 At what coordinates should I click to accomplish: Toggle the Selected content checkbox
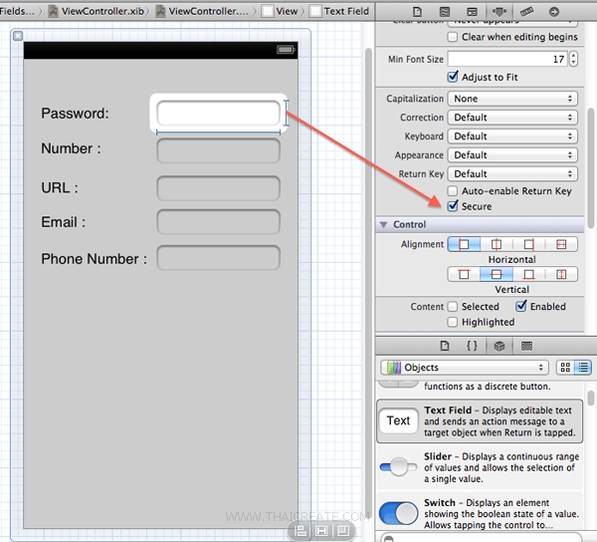453,307
